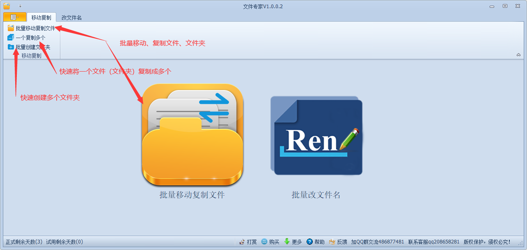The image size is (527, 250).
Task: Click the gavel icon beside 打赏
Action: (x=242, y=242)
